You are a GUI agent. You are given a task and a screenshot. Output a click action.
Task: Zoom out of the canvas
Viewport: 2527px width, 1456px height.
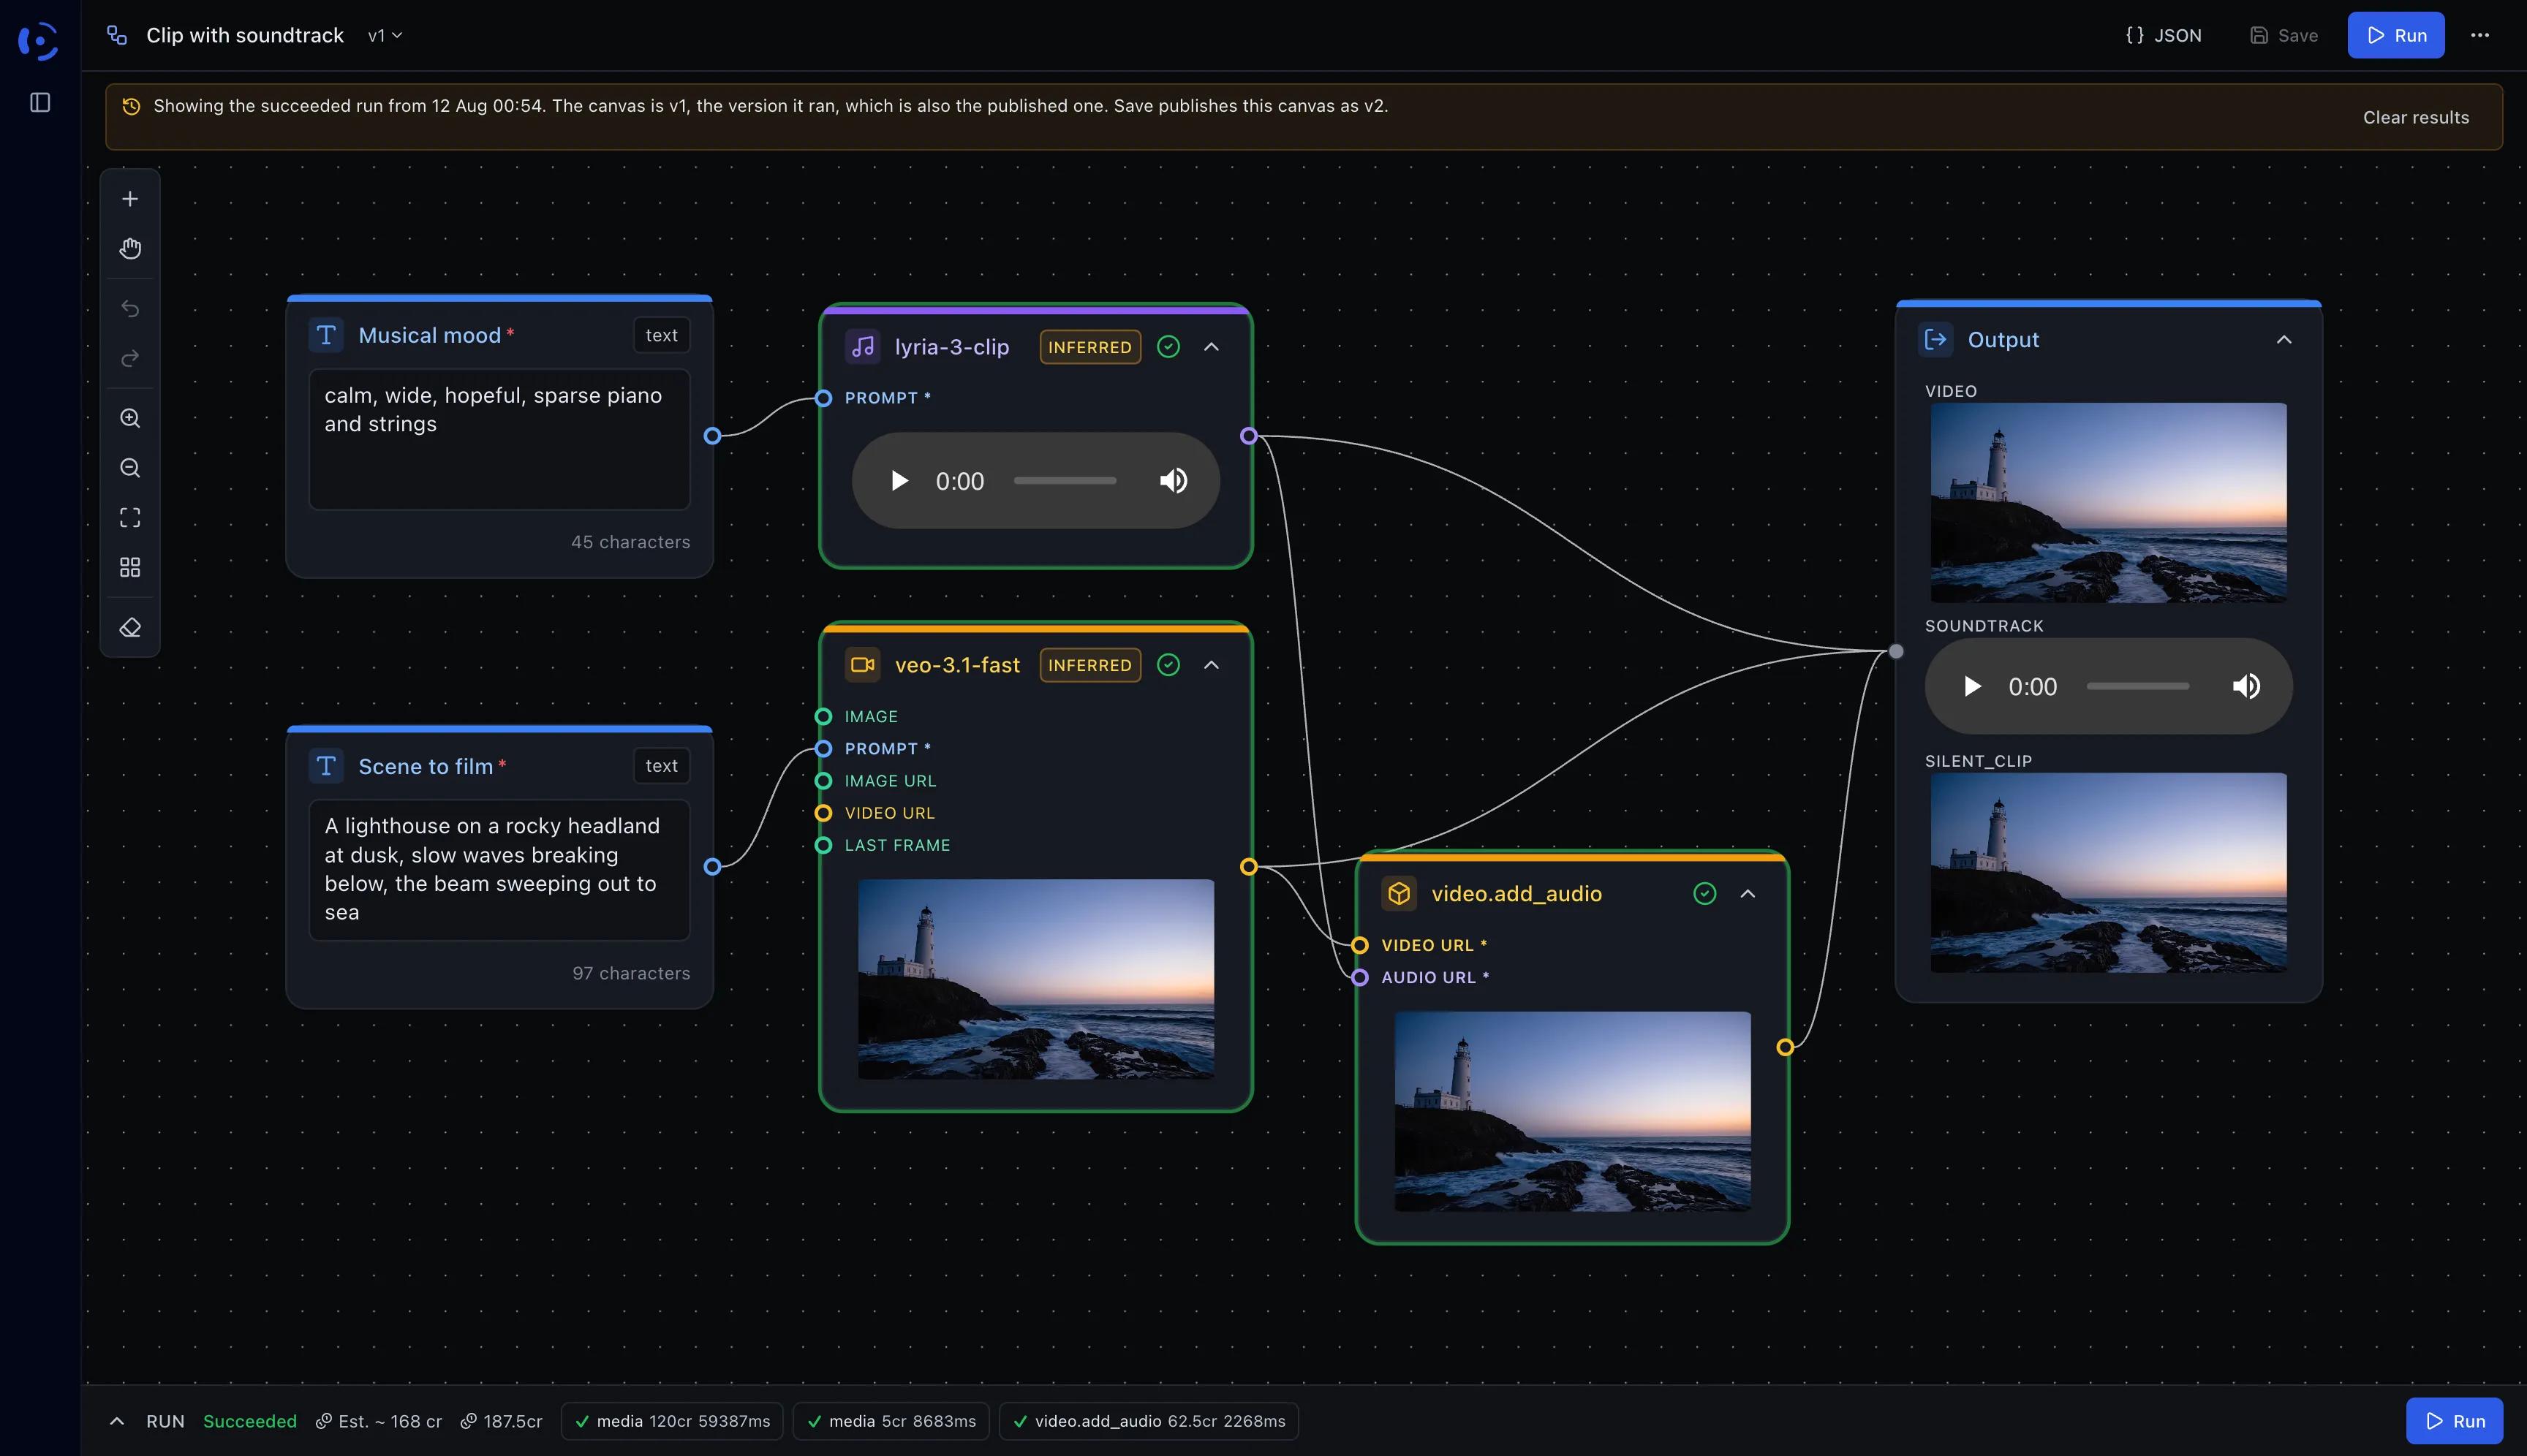tap(130, 468)
